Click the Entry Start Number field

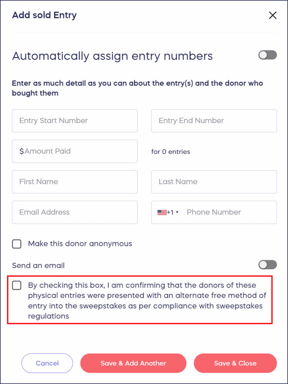(x=75, y=121)
